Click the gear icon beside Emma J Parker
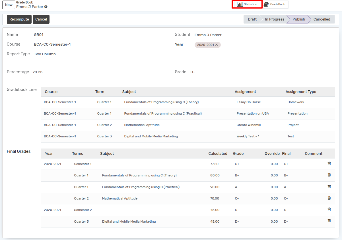342x240 pixels. tap(46, 7)
